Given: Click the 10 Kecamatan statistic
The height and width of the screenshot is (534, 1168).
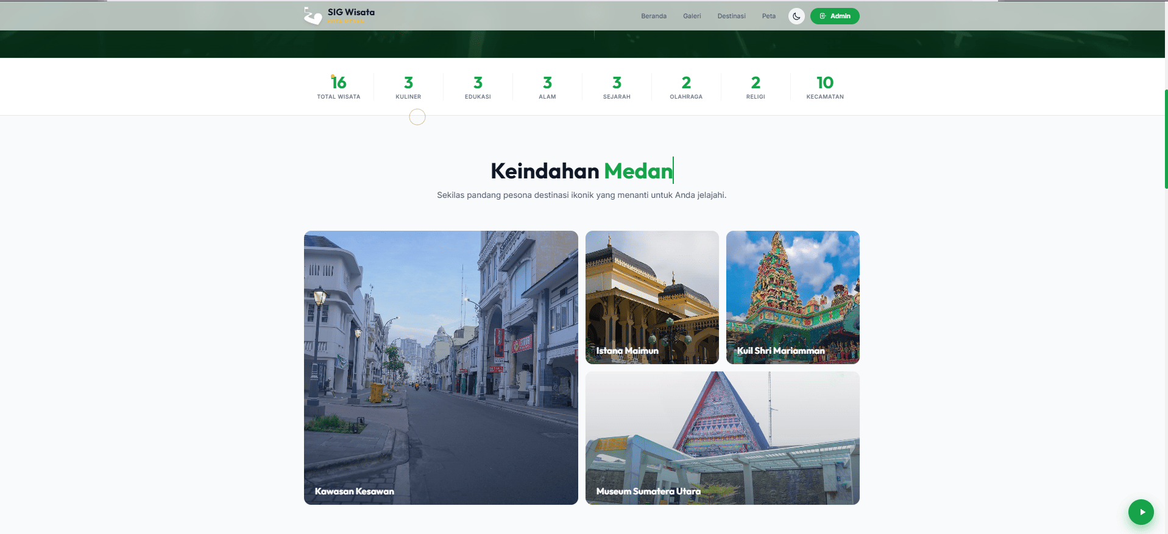Looking at the screenshot, I should (x=825, y=87).
